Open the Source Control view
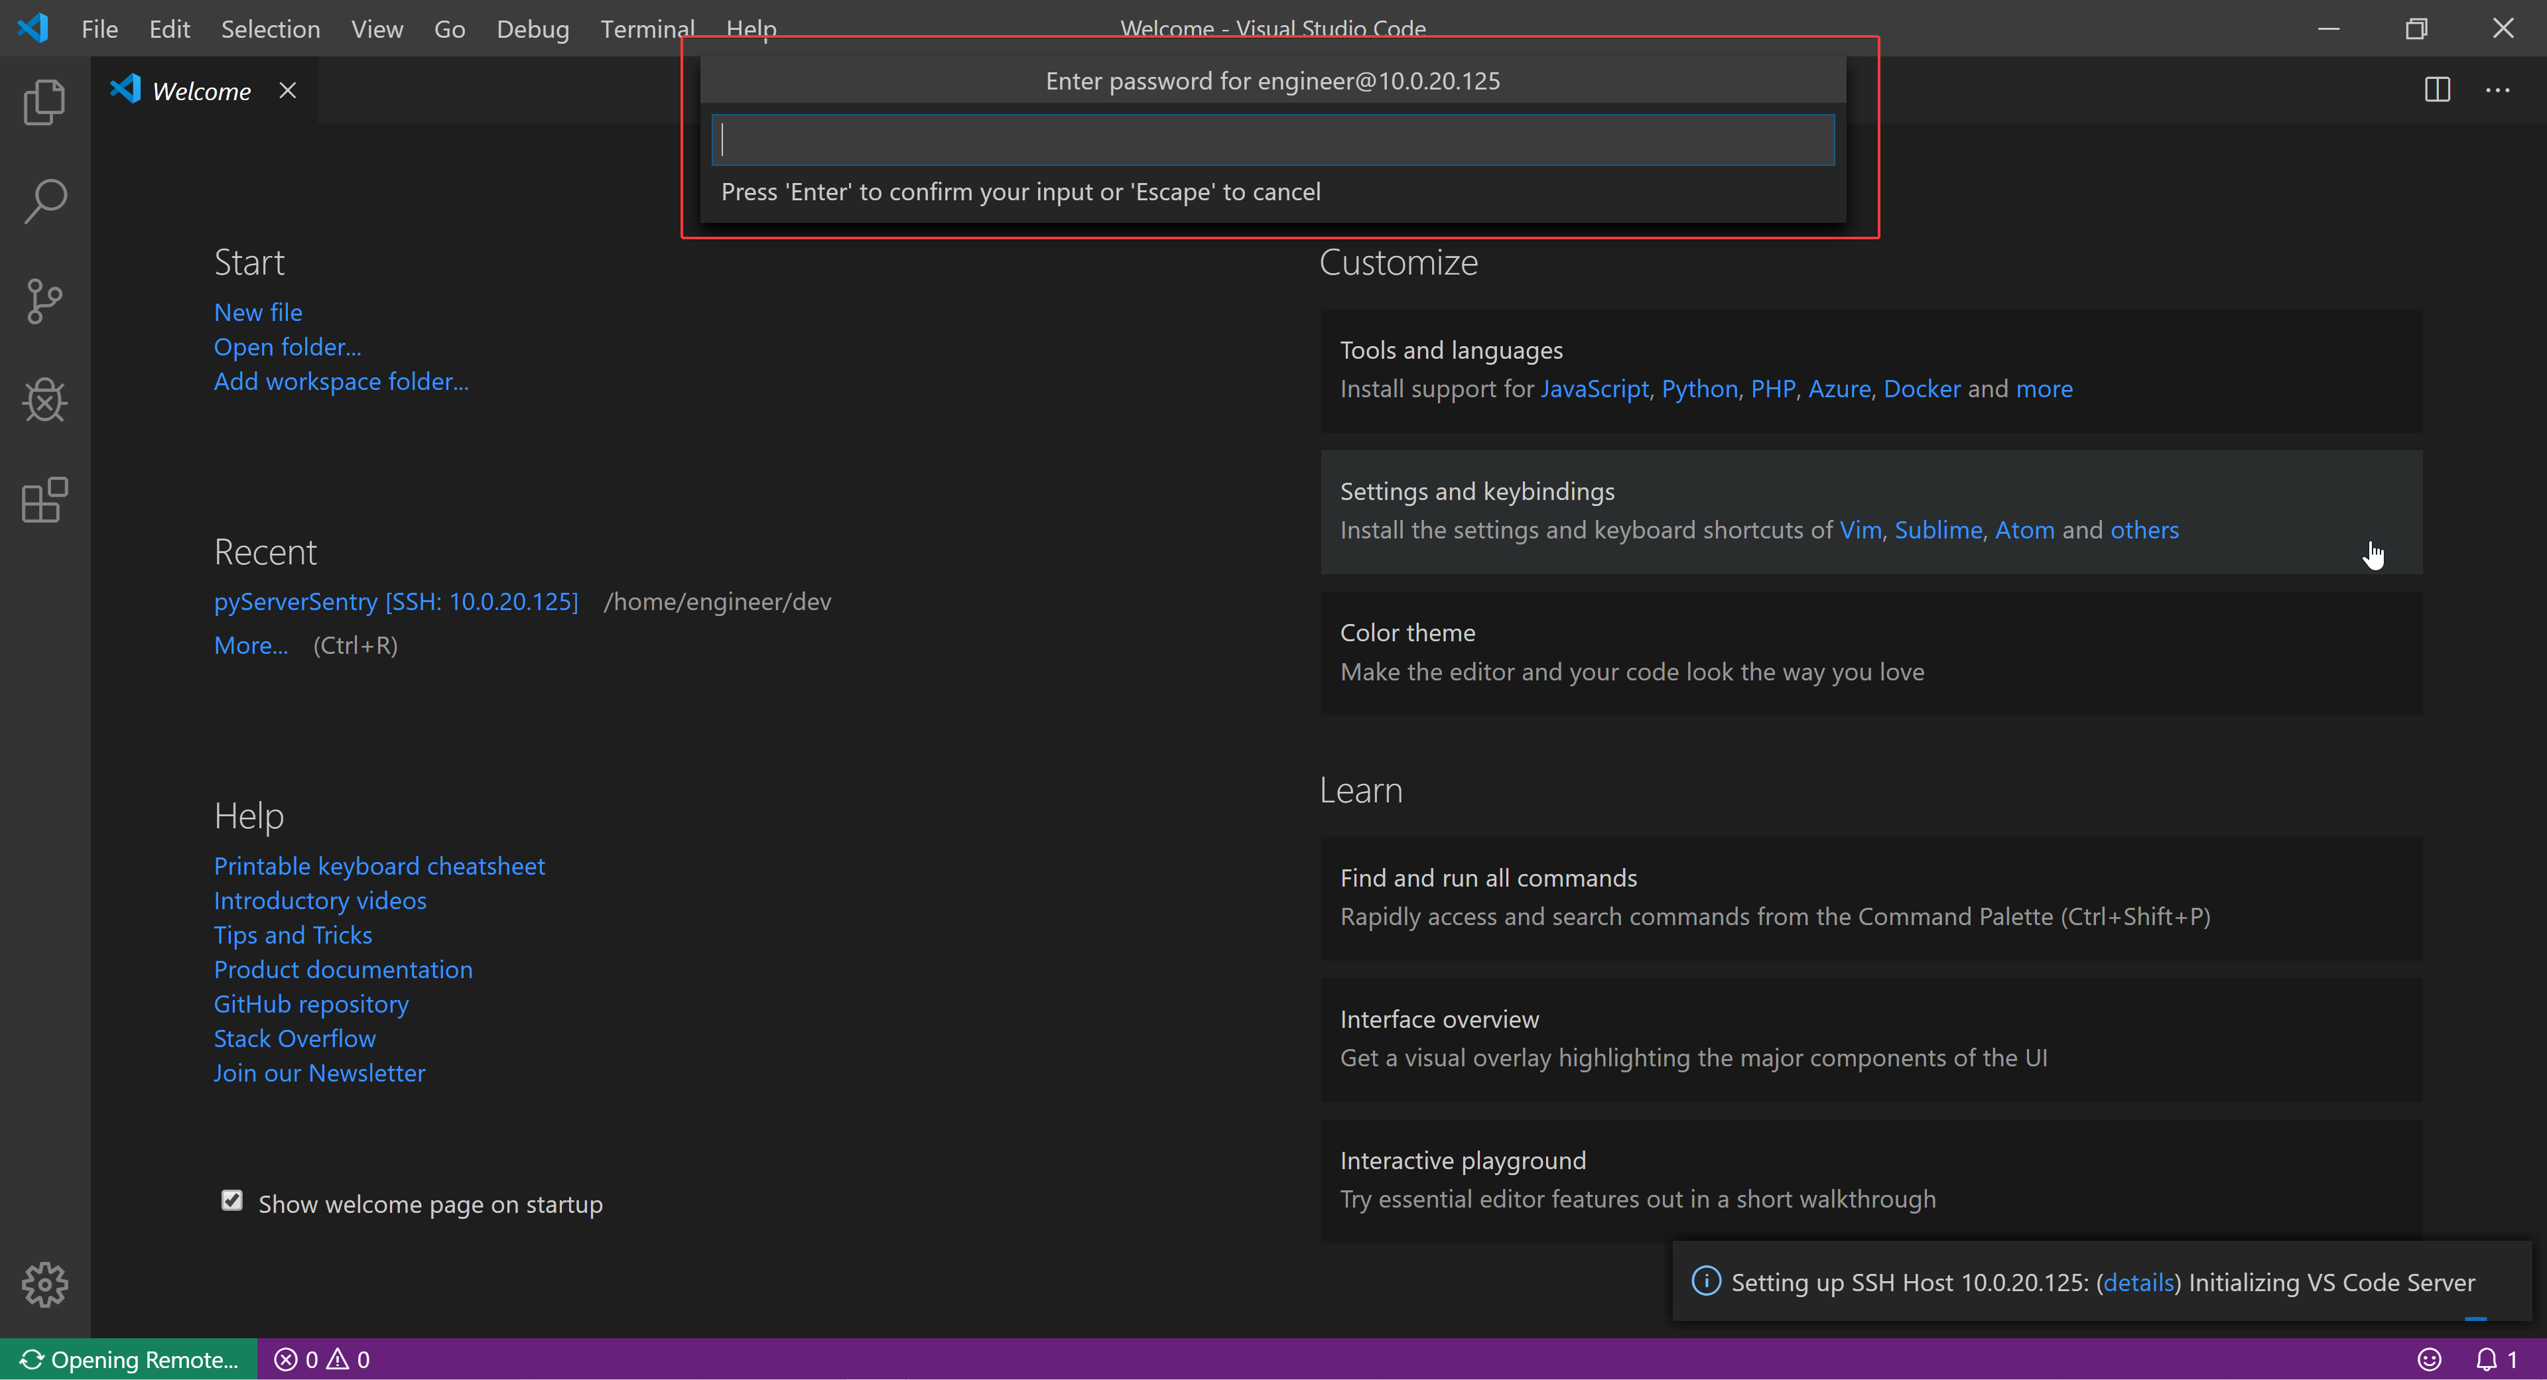This screenshot has width=2547, height=1380. click(x=44, y=300)
